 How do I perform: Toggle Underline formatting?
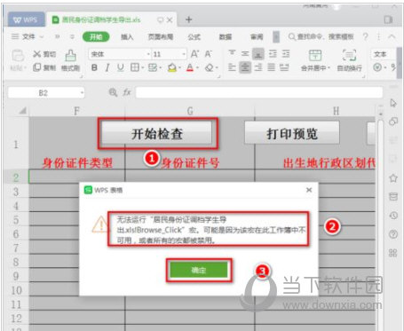tap(120, 67)
